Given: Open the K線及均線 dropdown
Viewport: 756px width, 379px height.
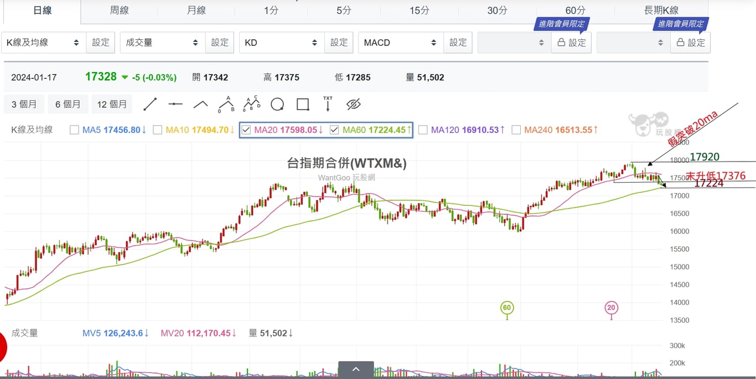Looking at the screenshot, I should point(43,43).
